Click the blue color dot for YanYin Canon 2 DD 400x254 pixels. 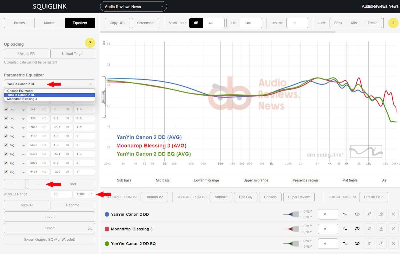click(107, 214)
